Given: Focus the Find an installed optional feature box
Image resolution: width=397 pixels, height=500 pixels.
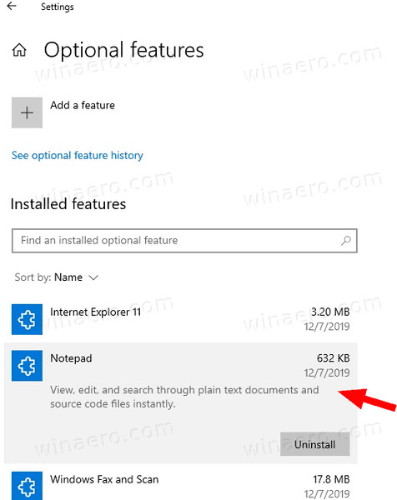Looking at the screenshot, I should [x=184, y=241].
